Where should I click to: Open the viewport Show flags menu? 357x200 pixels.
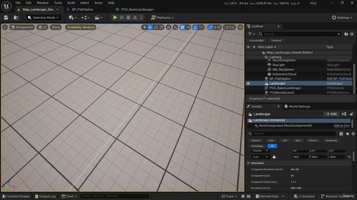click(56, 27)
